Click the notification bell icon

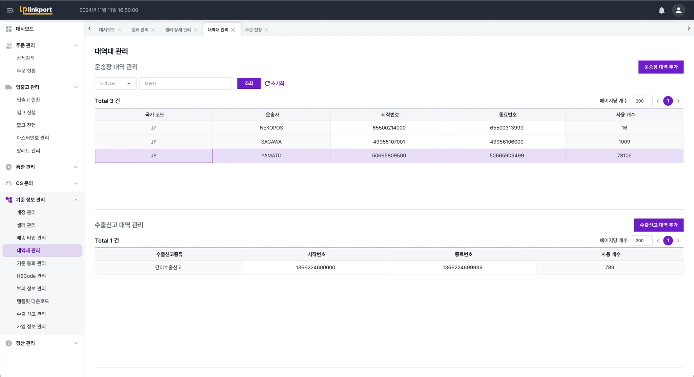[x=661, y=10]
